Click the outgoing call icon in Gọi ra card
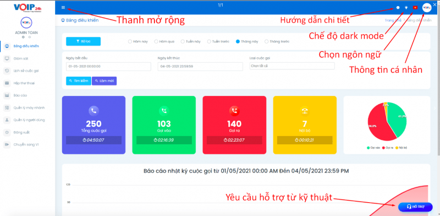The image size is (440, 216). [x=234, y=111]
